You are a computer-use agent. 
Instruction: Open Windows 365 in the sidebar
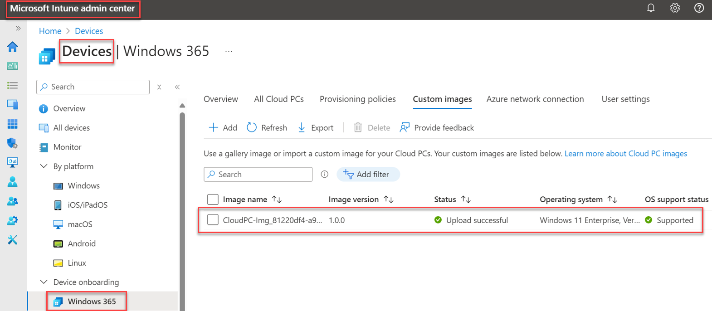pyautogui.click(x=92, y=301)
